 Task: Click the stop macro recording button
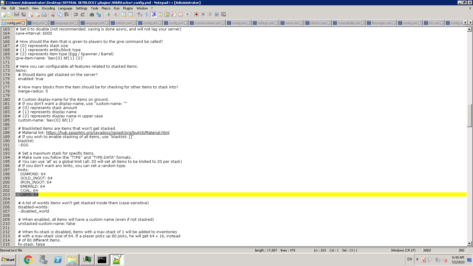tap(203, 14)
